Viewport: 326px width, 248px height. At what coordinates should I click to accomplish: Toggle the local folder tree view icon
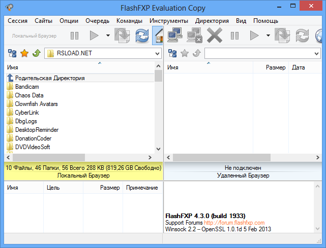pos(12,53)
